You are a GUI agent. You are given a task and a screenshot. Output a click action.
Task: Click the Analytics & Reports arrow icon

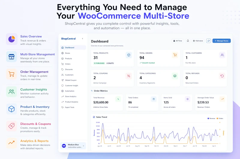pos(11,143)
